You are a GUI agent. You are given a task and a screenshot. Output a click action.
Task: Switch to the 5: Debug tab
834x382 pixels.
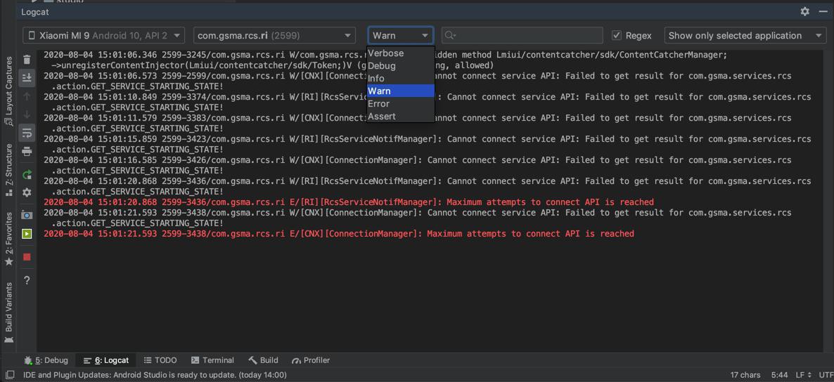(46, 360)
